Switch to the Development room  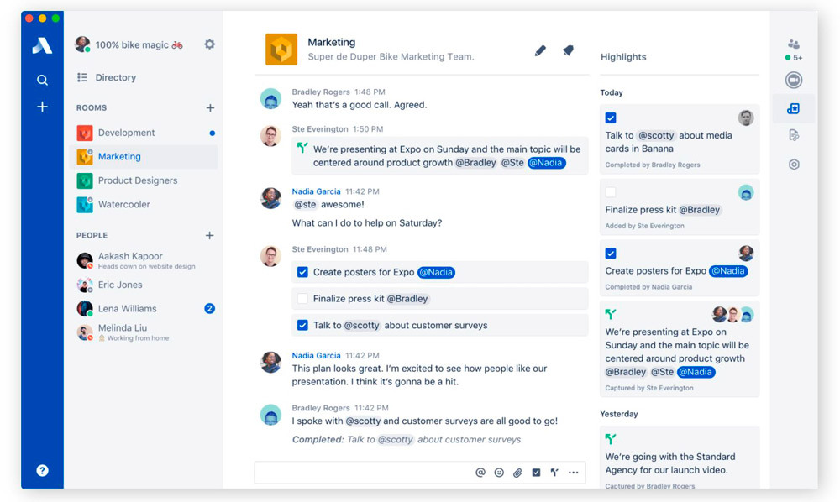pyautogui.click(x=126, y=133)
